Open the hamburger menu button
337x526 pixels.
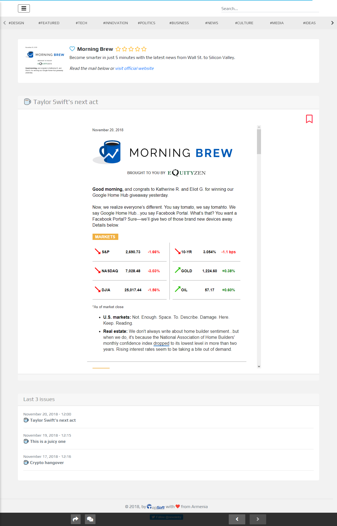(24, 8)
